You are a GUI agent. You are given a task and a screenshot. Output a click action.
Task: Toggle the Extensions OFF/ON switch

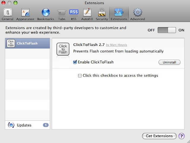[x=167, y=30]
